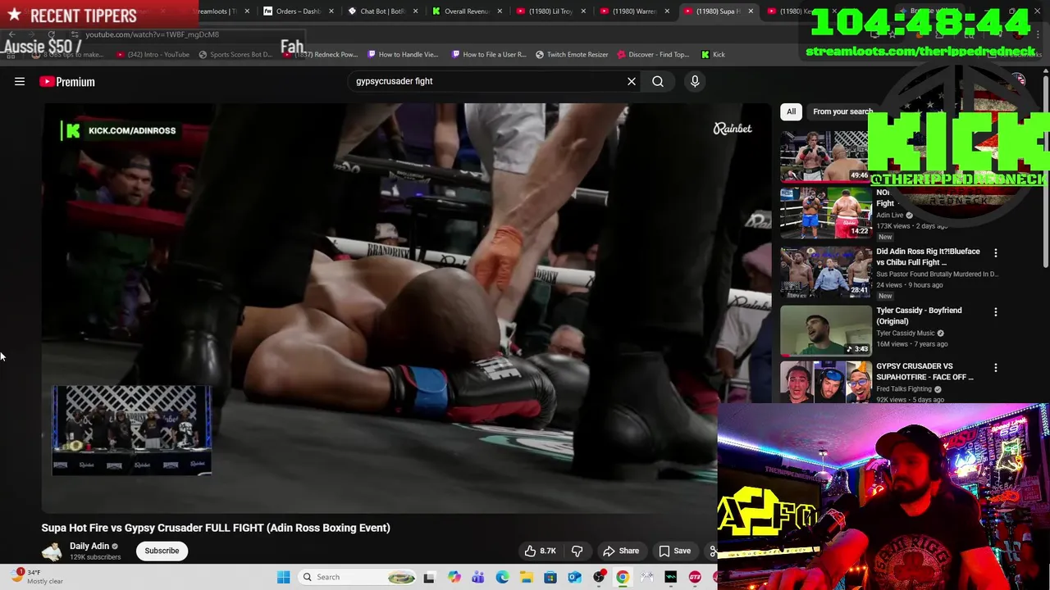Viewport: 1050px width, 590px height.
Task: Open the Tyler Cassidy Music channel link
Action: [906, 334]
